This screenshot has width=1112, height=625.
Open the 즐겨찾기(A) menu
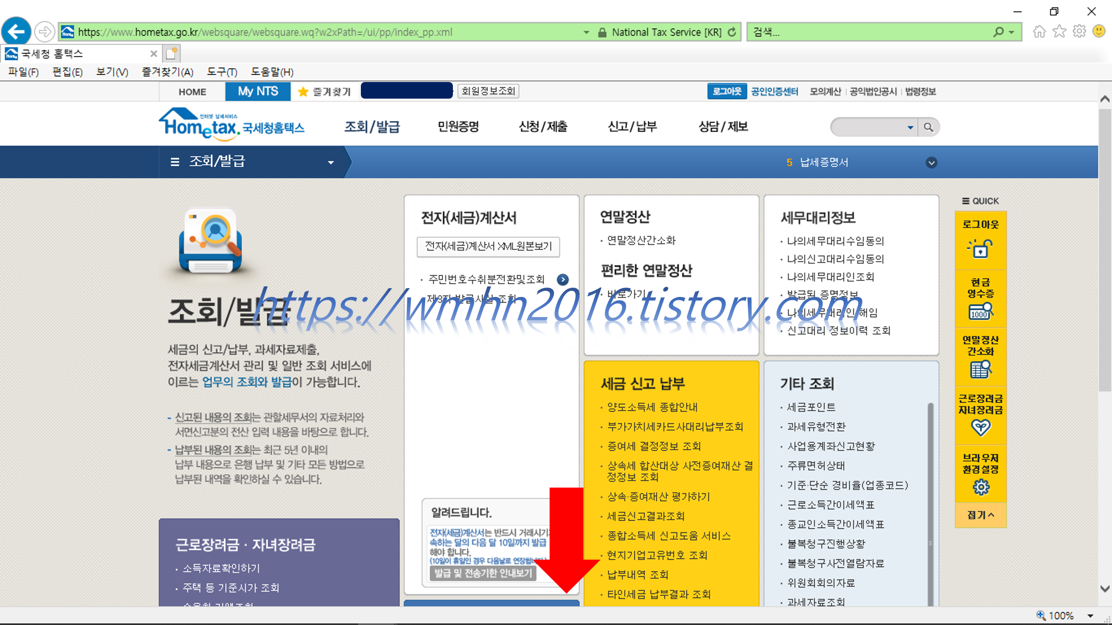pyautogui.click(x=167, y=72)
